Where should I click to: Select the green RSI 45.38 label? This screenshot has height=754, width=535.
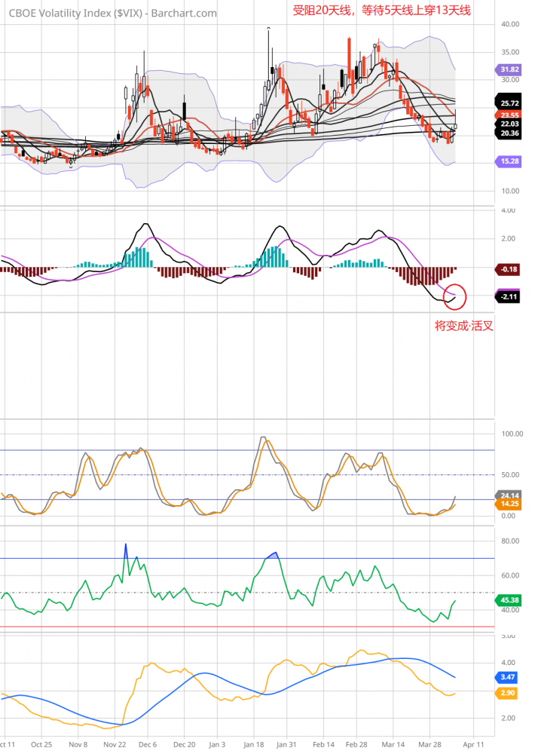pos(509,601)
